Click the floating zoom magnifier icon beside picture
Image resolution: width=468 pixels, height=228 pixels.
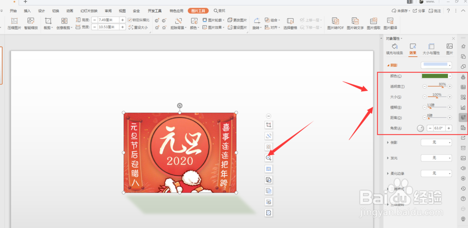pos(269,158)
